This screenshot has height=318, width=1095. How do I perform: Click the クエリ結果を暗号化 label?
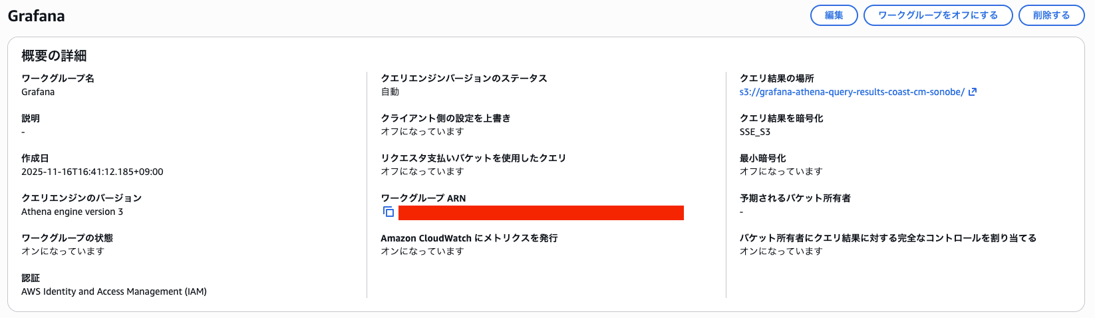pos(781,118)
